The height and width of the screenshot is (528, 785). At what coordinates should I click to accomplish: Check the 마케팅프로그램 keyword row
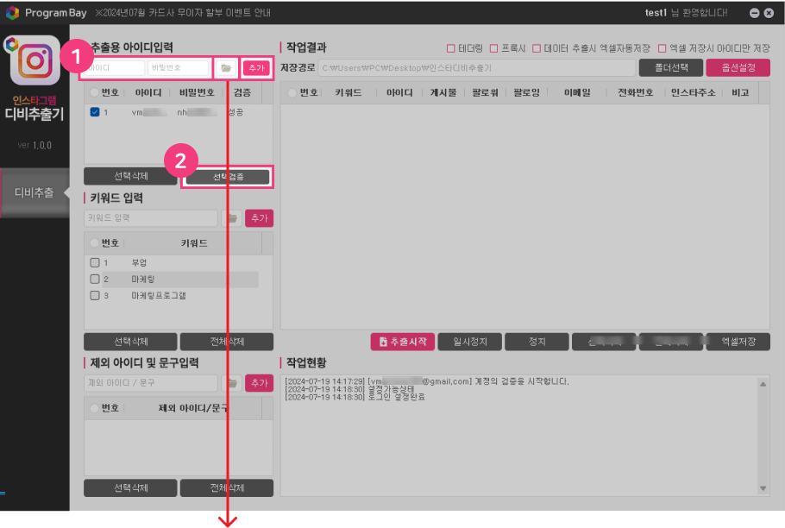tap(95, 295)
